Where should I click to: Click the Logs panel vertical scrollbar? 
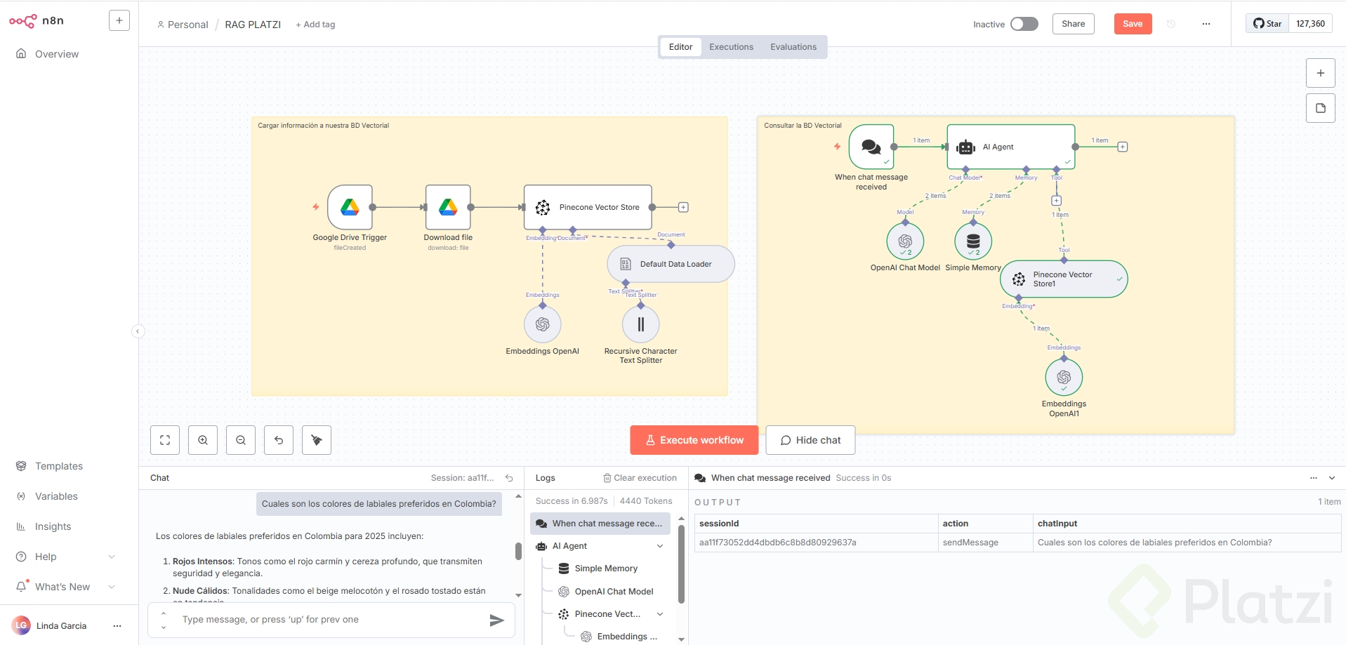click(x=681, y=564)
